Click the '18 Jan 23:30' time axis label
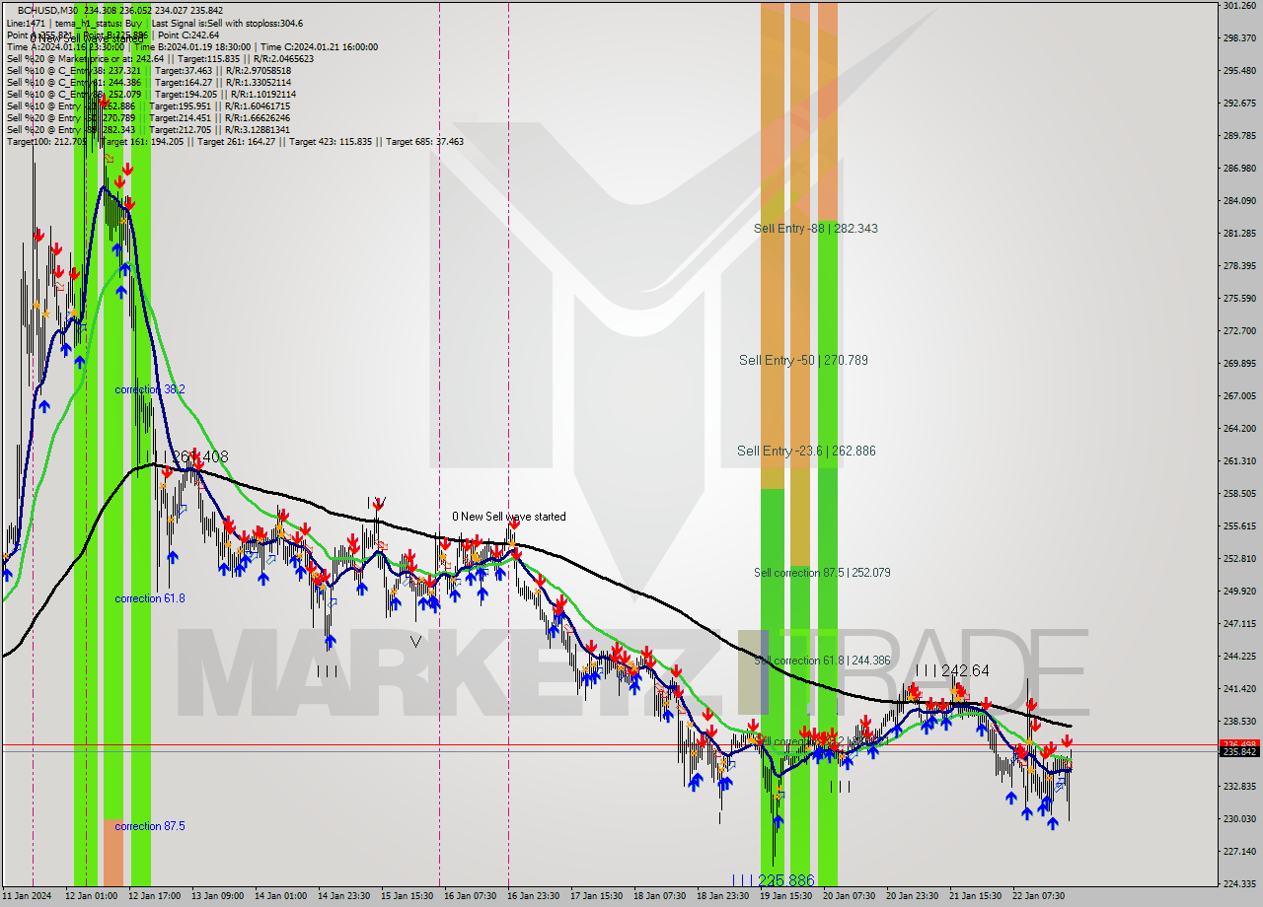Image resolution: width=1263 pixels, height=907 pixels. pos(722,896)
